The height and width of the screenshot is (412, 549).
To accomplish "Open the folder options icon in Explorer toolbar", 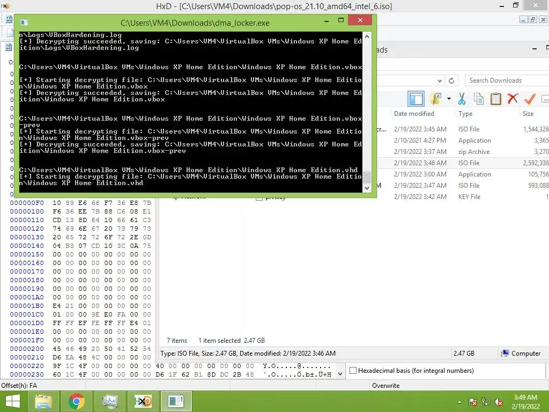I will (436, 99).
